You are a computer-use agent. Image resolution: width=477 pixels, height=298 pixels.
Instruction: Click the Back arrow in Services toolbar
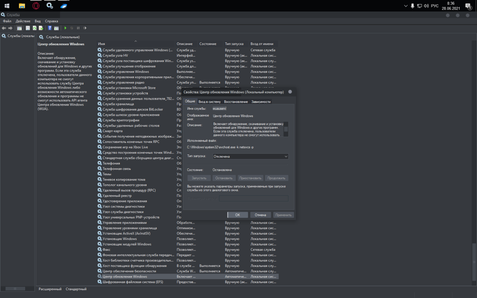pyautogui.click(x=4, y=28)
